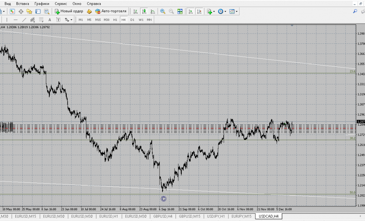The image size is (365, 221).
Task: Select the equidistant channel tool
Action: [32, 20]
